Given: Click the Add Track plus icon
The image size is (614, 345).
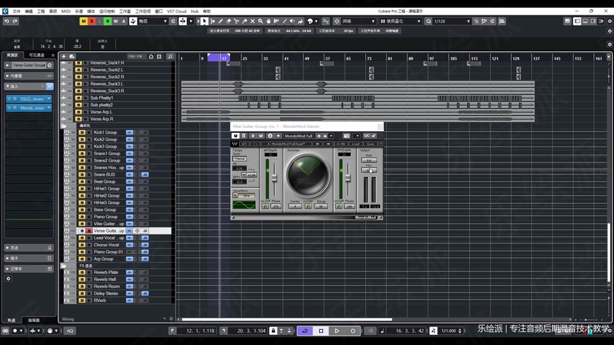Looking at the screenshot, I should tap(64, 57).
